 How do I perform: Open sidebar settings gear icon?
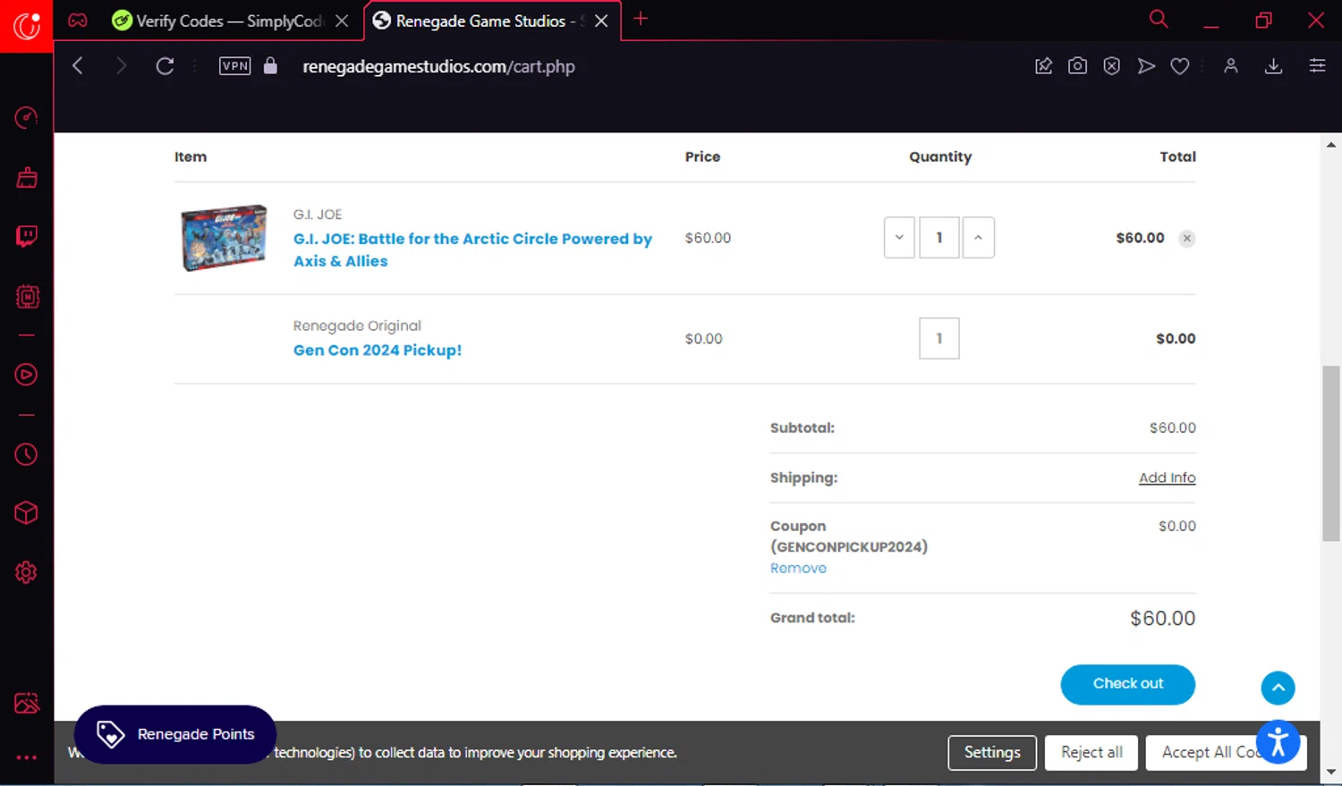click(26, 572)
